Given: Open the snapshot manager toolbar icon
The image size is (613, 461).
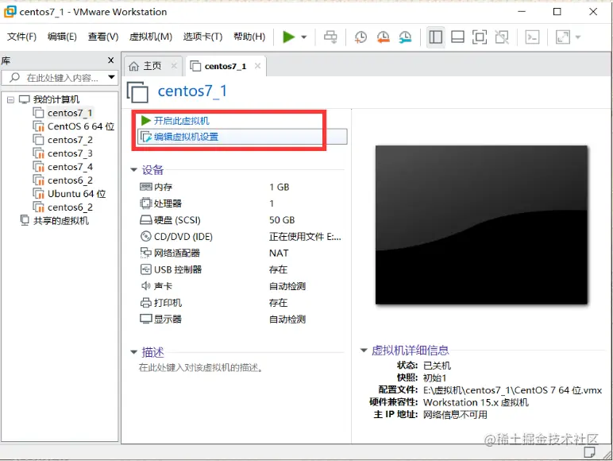Looking at the screenshot, I should point(406,37).
